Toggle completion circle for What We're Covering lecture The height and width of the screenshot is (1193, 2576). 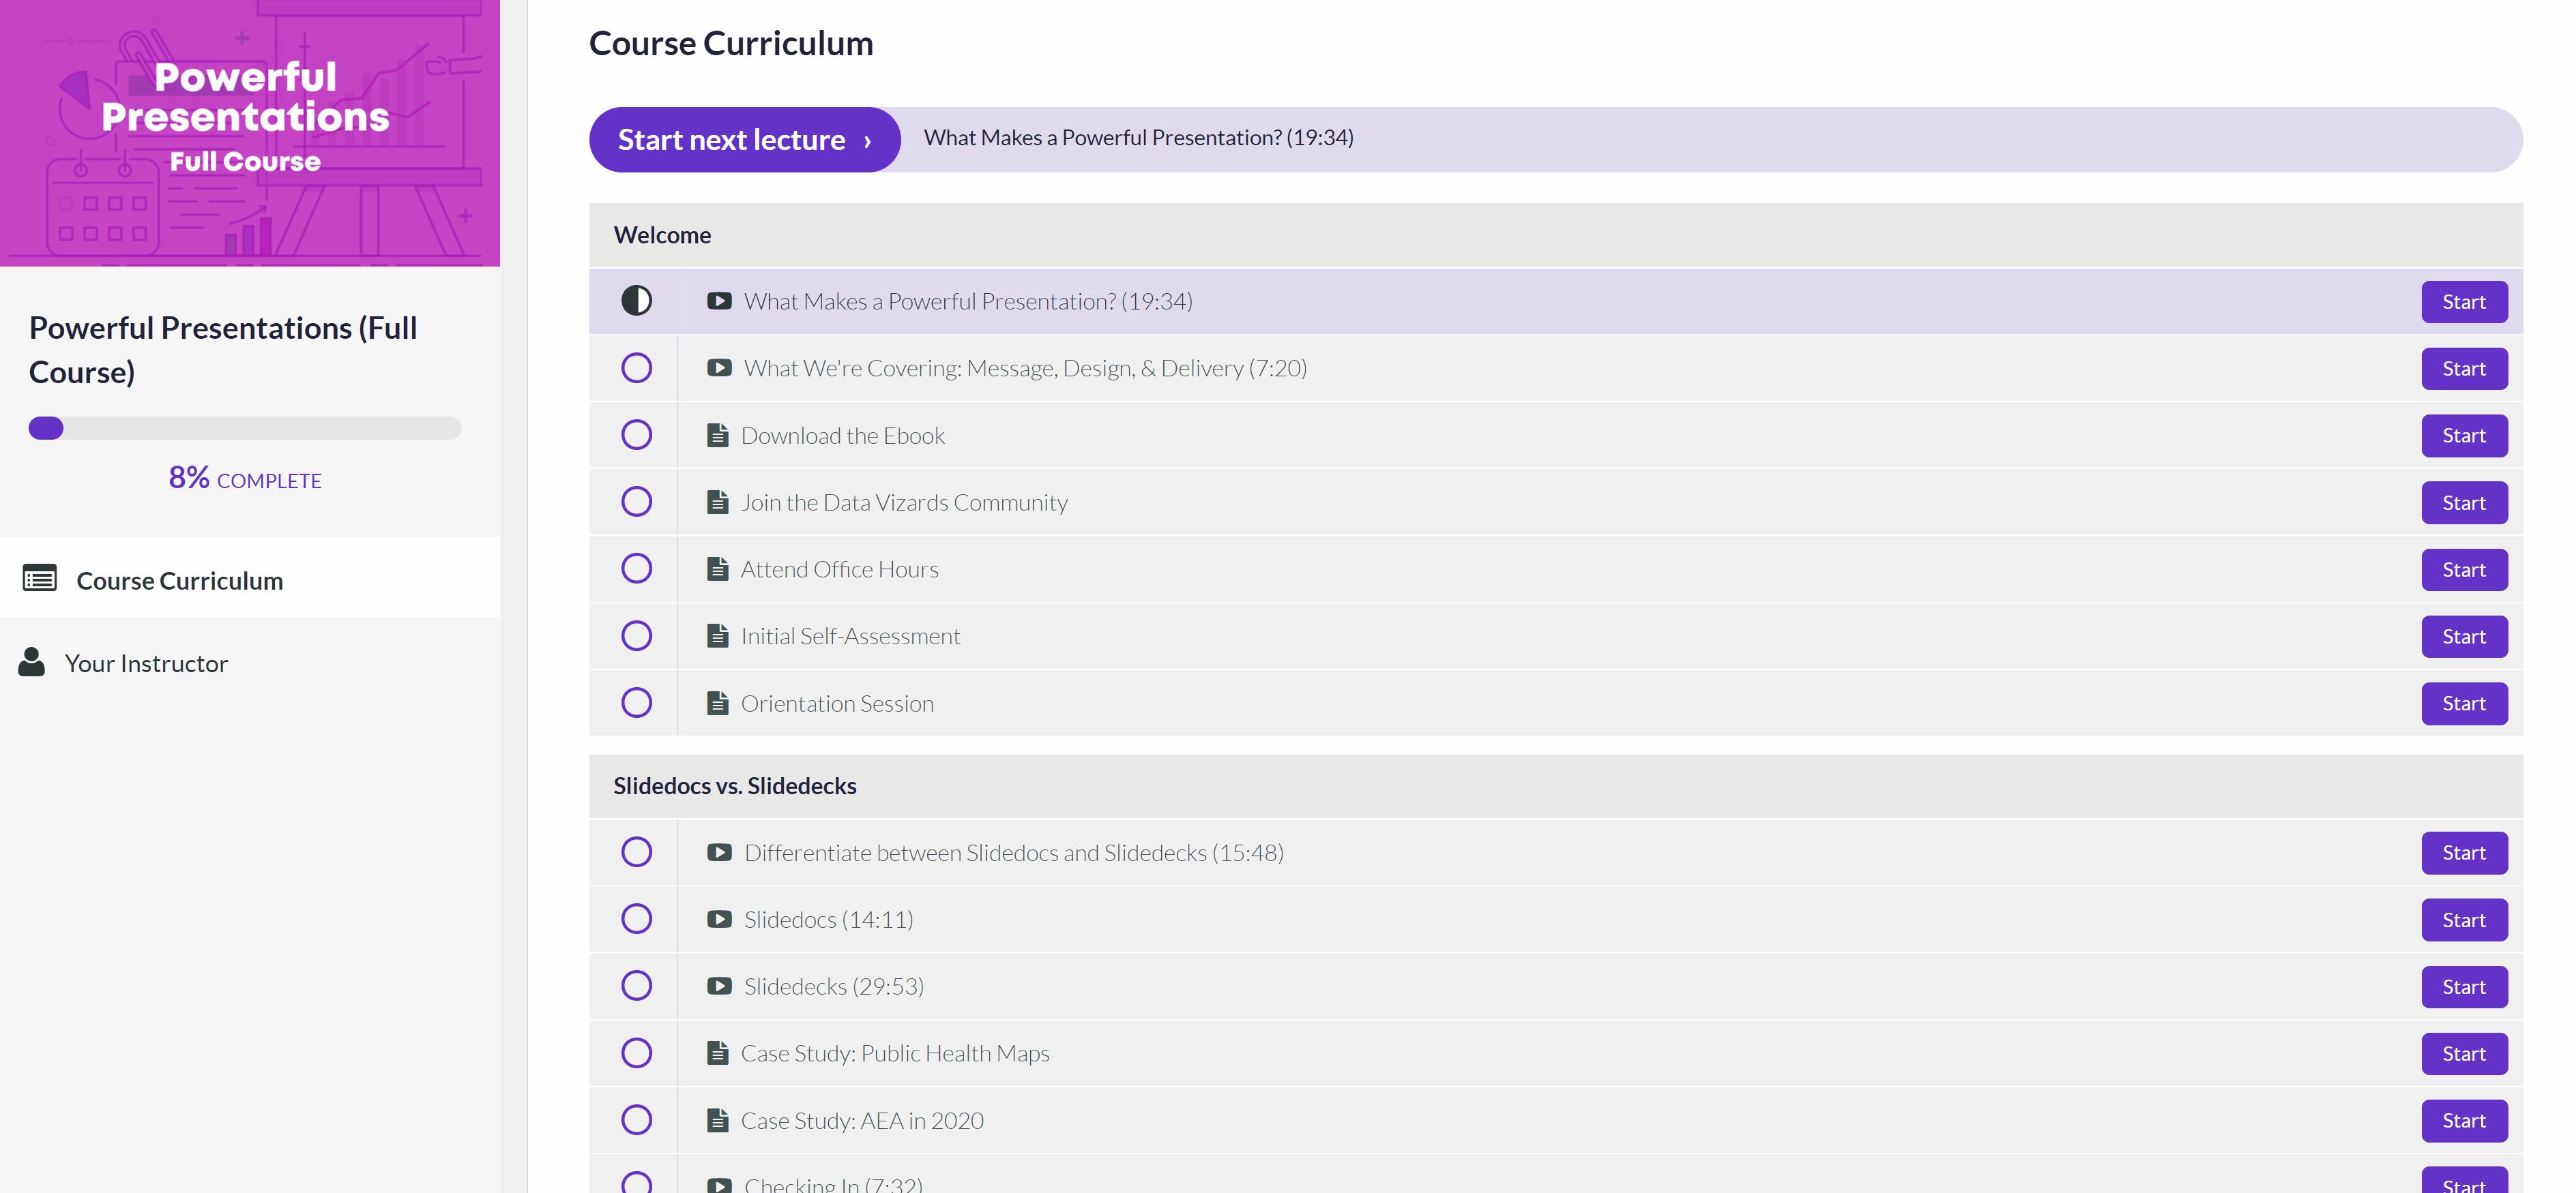click(637, 367)
